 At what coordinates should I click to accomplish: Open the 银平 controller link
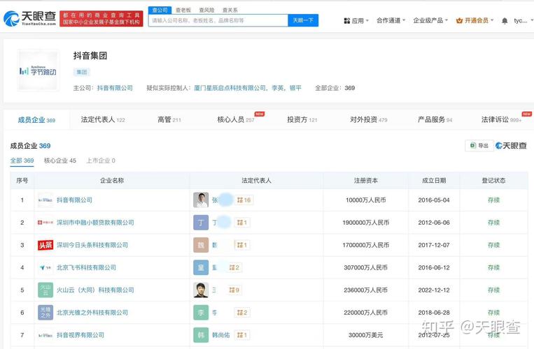[x=295, y=88]
